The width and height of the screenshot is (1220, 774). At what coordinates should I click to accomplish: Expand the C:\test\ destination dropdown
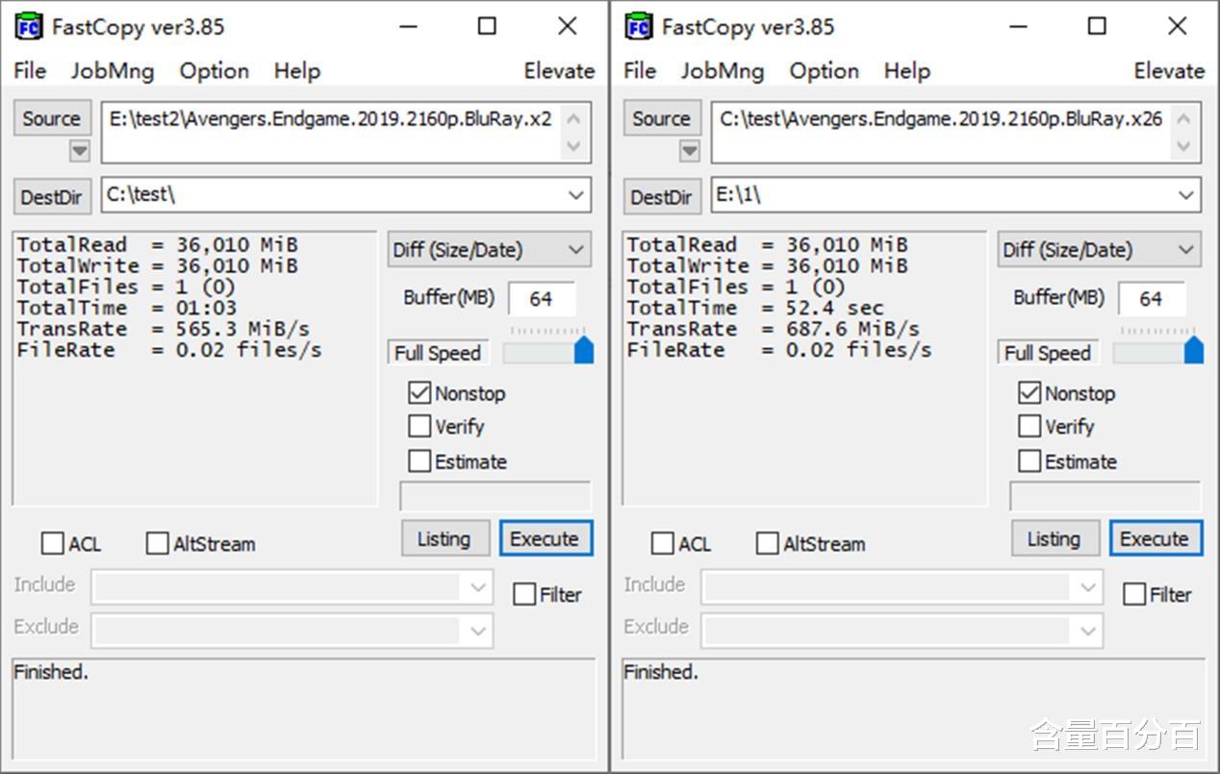[575, 195]
